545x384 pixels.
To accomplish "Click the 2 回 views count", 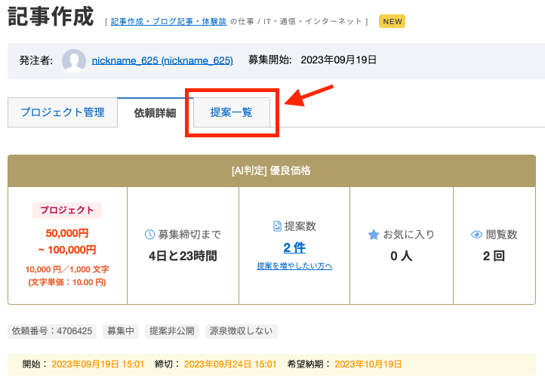I will point(494,256).
